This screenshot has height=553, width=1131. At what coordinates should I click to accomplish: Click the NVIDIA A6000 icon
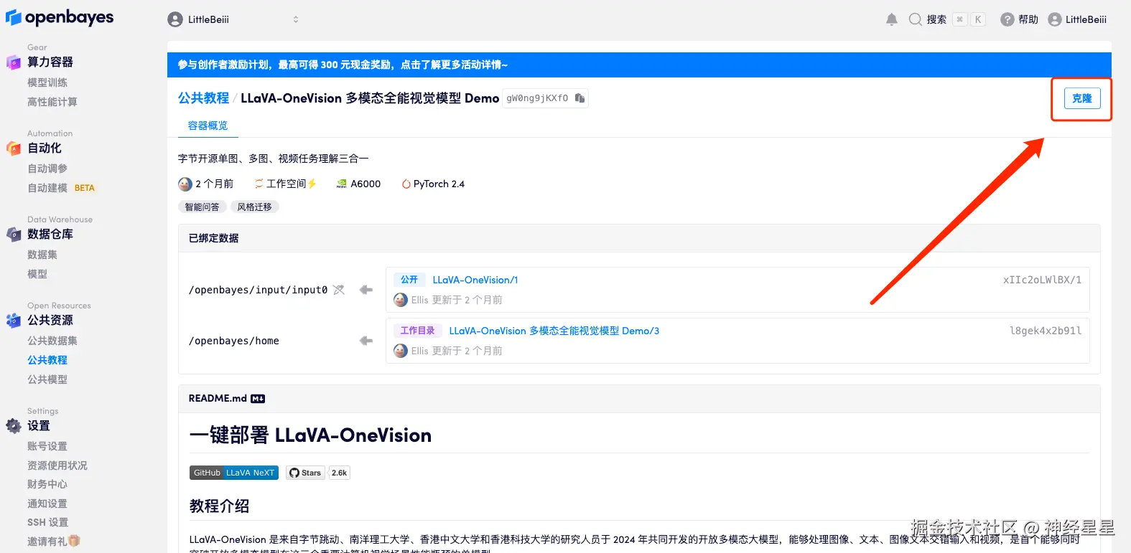pyautogui.click(x=342, y=184)
